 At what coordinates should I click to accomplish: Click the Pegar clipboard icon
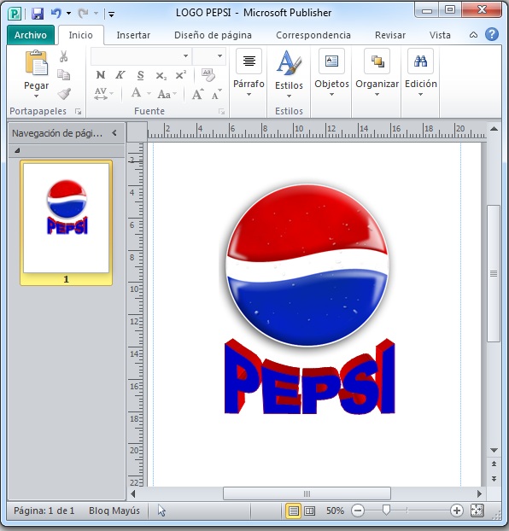click(36, 62)
